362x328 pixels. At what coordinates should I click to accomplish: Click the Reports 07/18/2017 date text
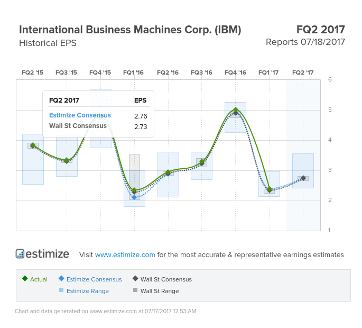click(x=305, y=42)
